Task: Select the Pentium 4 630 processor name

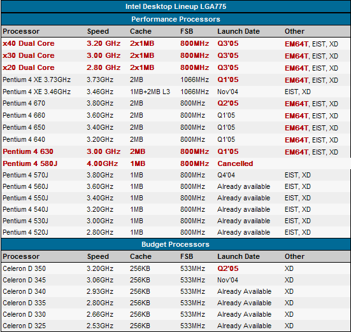Action: tap(28, 151)
